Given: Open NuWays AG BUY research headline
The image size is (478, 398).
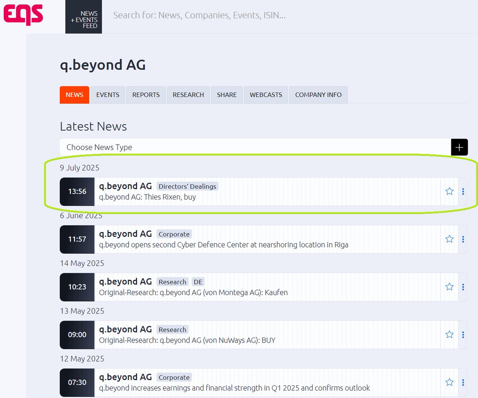Looking at the screenshot, I should point(187,340).
